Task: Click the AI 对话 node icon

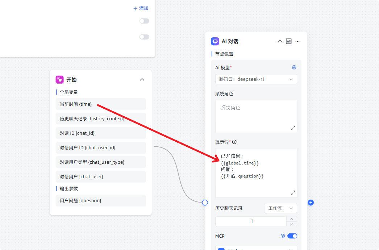Action: (215, 41)
